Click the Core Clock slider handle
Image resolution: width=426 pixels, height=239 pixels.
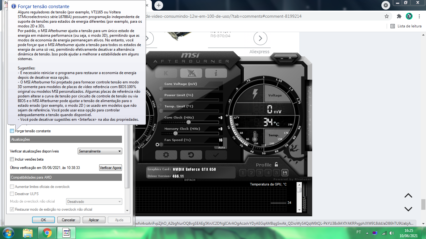pos(188,122)
